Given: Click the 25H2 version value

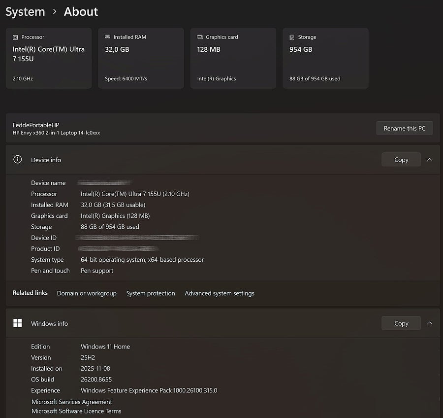Looking at the screenshot, I should 88,358.
